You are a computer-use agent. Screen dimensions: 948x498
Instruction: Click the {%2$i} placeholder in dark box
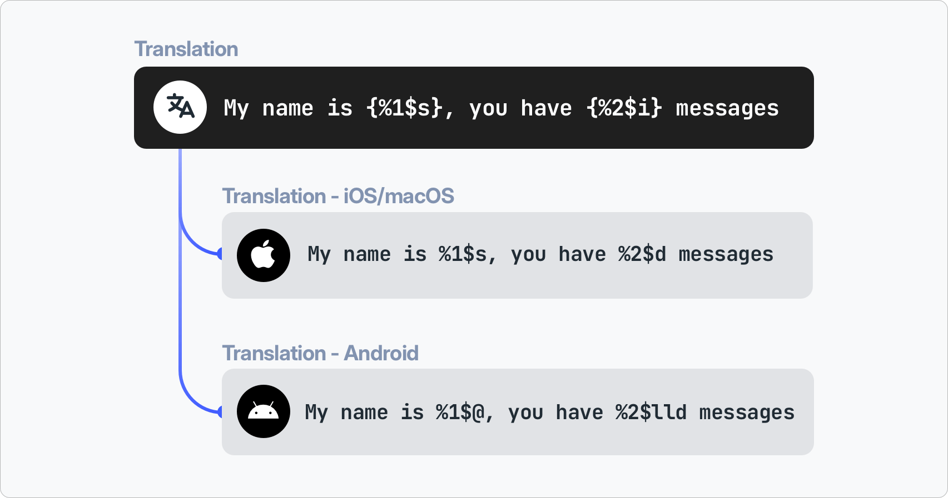pos(624,108)
